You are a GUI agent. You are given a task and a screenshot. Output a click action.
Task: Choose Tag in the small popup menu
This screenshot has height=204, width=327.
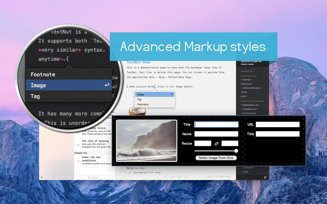click(155, 99)
